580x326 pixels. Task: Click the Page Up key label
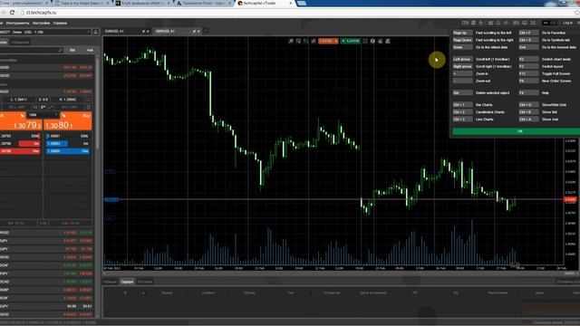click(x=462, y=33)
